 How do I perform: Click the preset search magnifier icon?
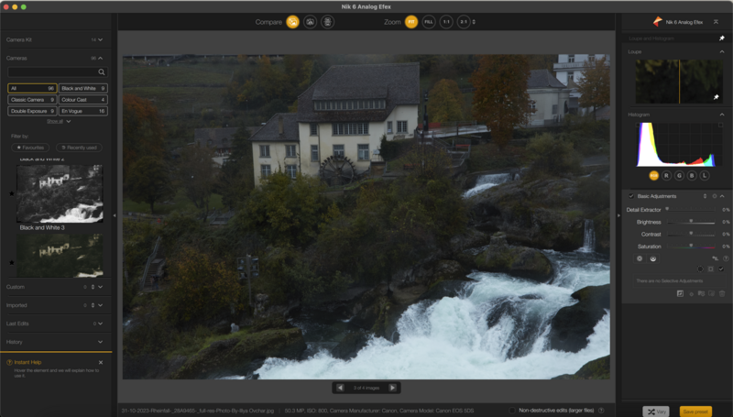102,72
